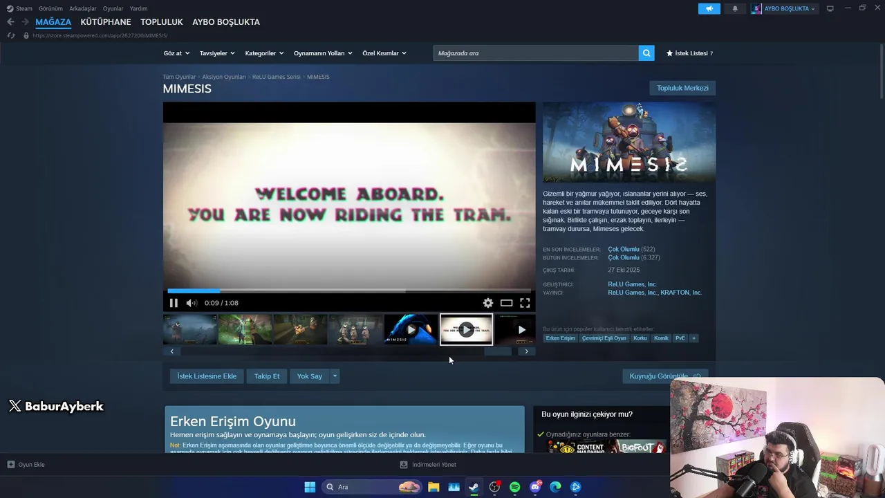885x498 pixels.
Task: Click the Steam announcements megaphone button
Action: (709, 8)
